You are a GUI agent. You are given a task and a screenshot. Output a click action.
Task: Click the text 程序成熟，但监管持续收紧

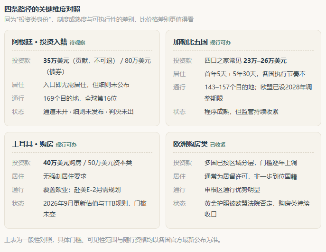tap(242, 112)
